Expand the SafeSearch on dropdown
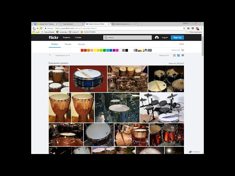Screen dimensions: 235x176 62,55
